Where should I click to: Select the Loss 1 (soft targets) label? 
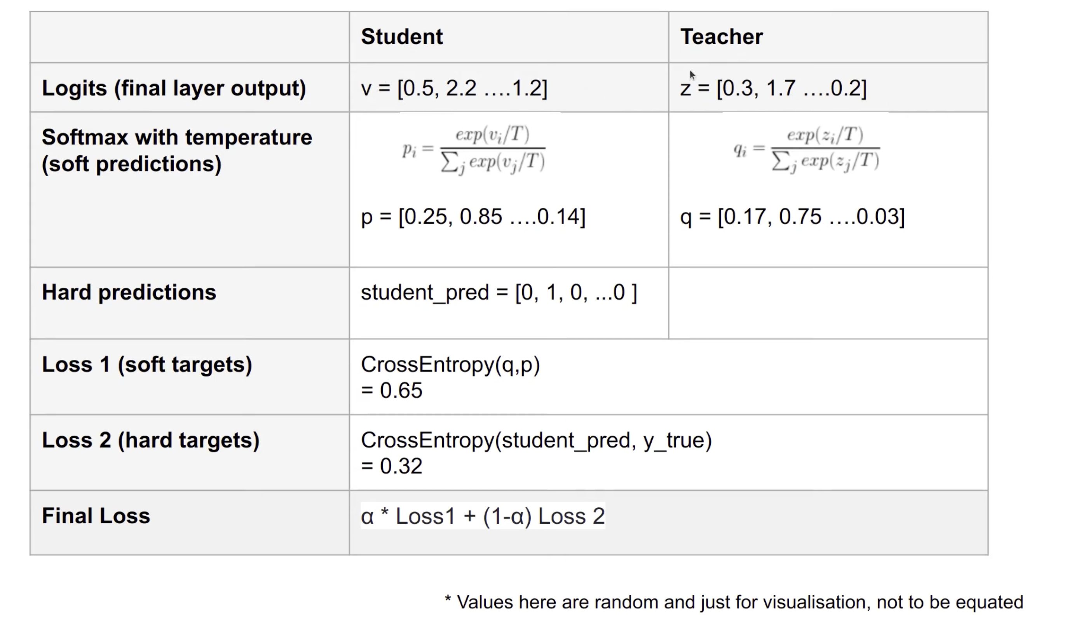tap(147, 364)
